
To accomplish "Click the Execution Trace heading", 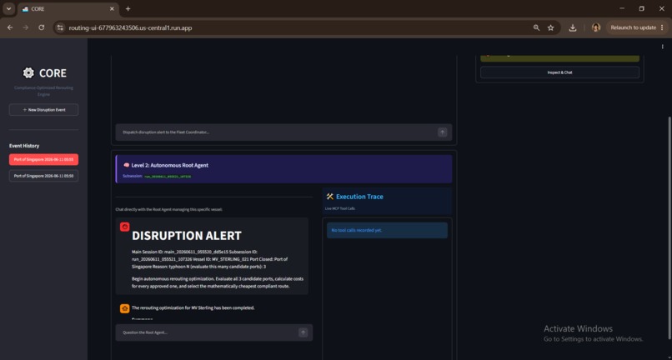I will [359, 197].
